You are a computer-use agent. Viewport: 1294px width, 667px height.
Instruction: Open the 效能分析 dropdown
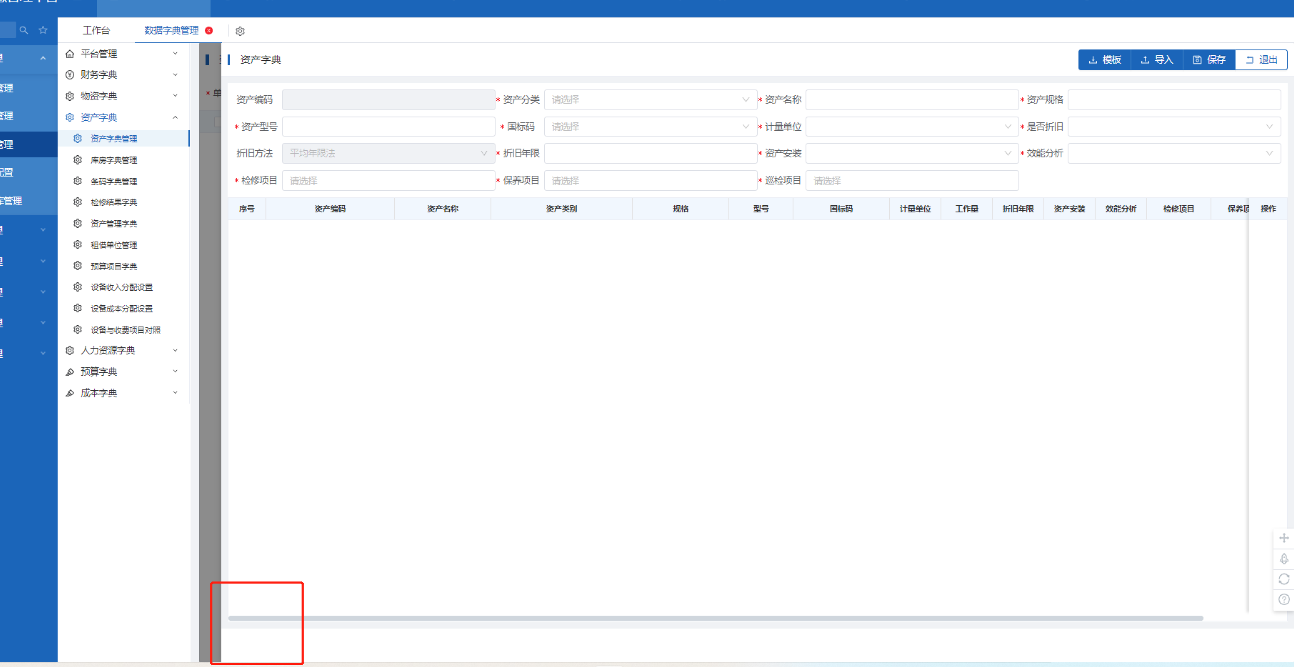click(1174, 153)
